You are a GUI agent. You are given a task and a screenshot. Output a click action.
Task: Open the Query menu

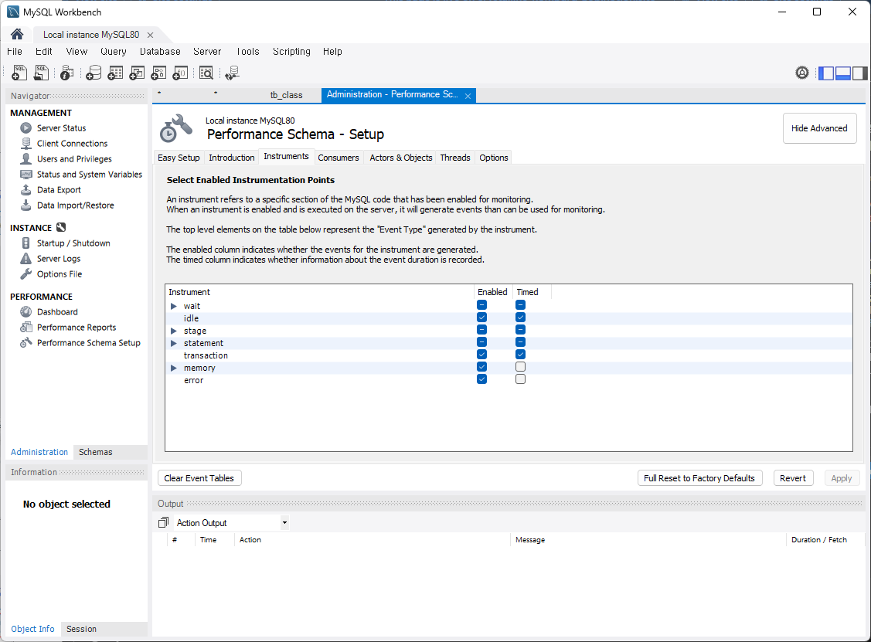coord(114,52)
